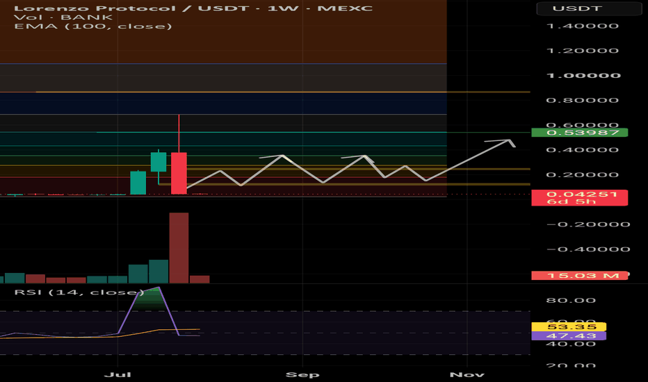648x382 pixels.
Task: Select the Vol · BANK indicator label
Action: 63,17
